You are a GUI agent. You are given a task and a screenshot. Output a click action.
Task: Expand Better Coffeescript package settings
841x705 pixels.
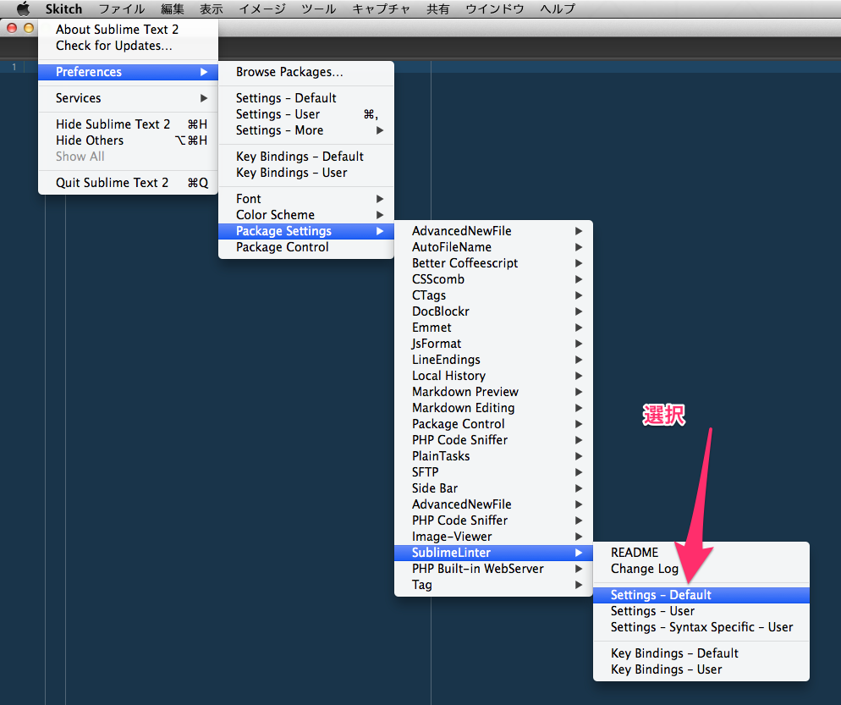(x=493, y=263)
